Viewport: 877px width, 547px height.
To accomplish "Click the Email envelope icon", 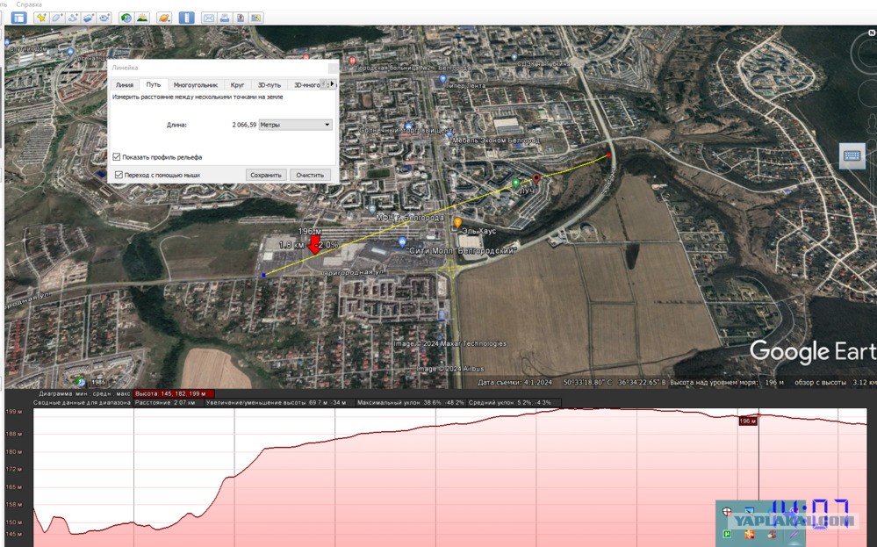I will 209,18.
